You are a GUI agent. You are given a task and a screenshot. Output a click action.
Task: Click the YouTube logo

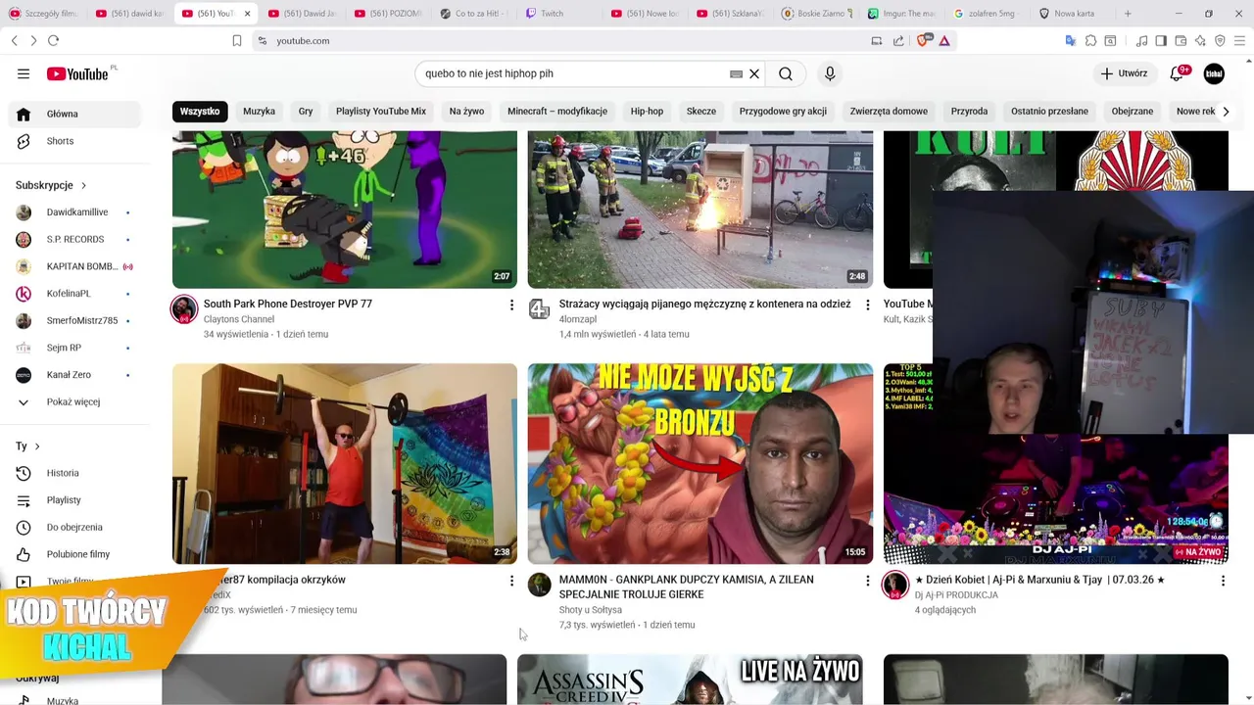pyautogui.click(x=77, y=74)
